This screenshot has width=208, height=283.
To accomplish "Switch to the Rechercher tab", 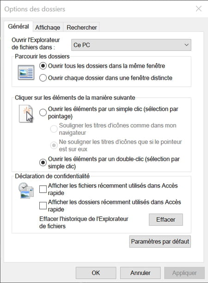I will click(x=81, y=27).
